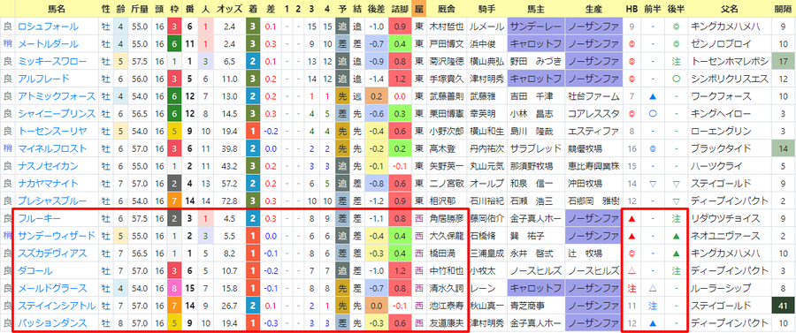This screenshot has height=333, width=796.
Task: Click the odds value 39.8
Action: [x=228, y=148]
